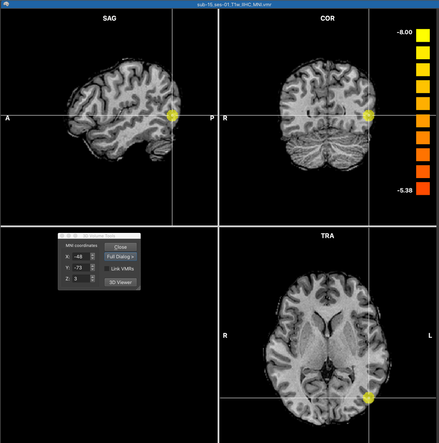Increment the X coordinate with the up arrow
Screen dimensions: 439x443
point(93,255)
